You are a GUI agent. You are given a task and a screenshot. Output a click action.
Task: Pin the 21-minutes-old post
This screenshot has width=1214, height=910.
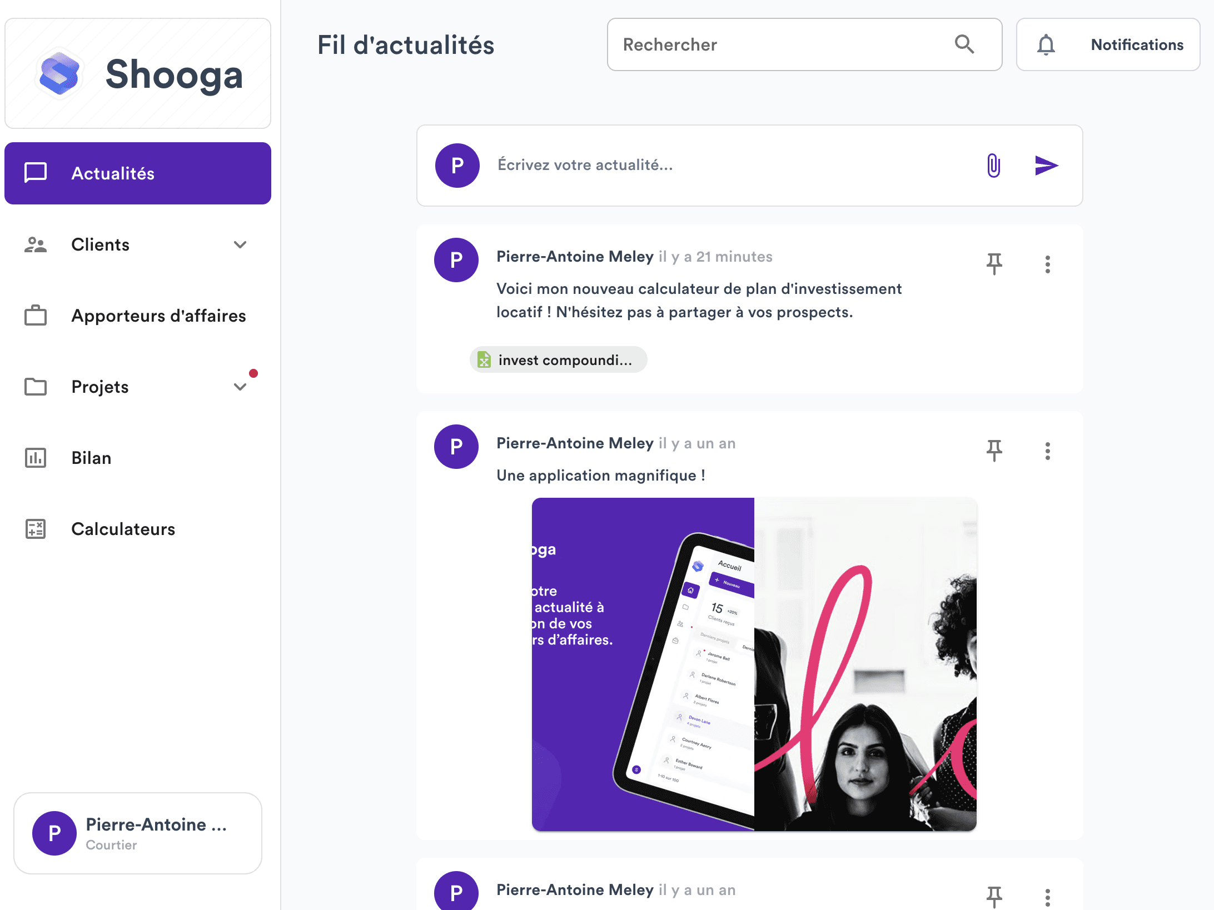tap(994, 263)
